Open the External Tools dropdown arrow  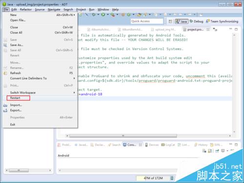117,15
